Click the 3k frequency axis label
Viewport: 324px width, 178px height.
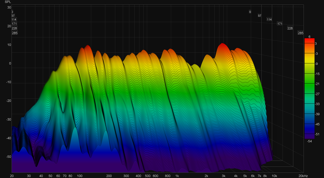point(224,176)
